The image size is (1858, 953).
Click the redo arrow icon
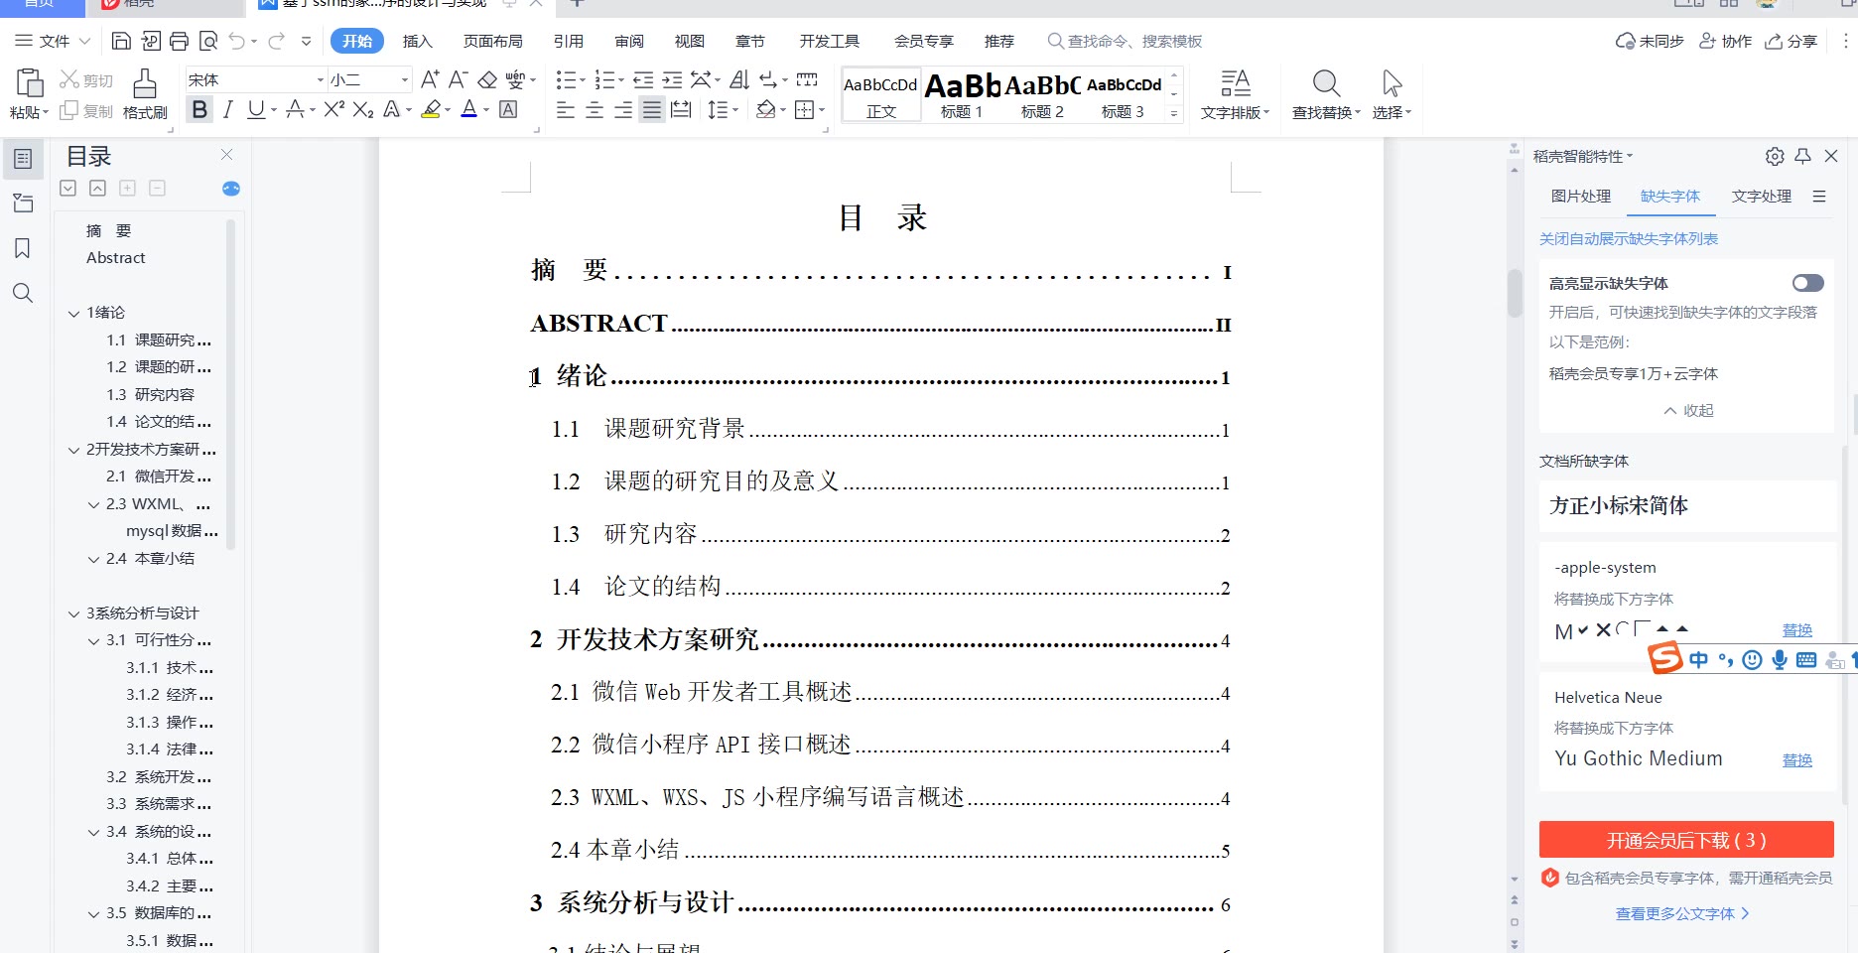pos(276,41)
